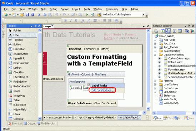Select the asp:content#content1 tag navigator
The width and height of the screenshot is (196, 131).
pyautogui.click(x=62, y=118)
